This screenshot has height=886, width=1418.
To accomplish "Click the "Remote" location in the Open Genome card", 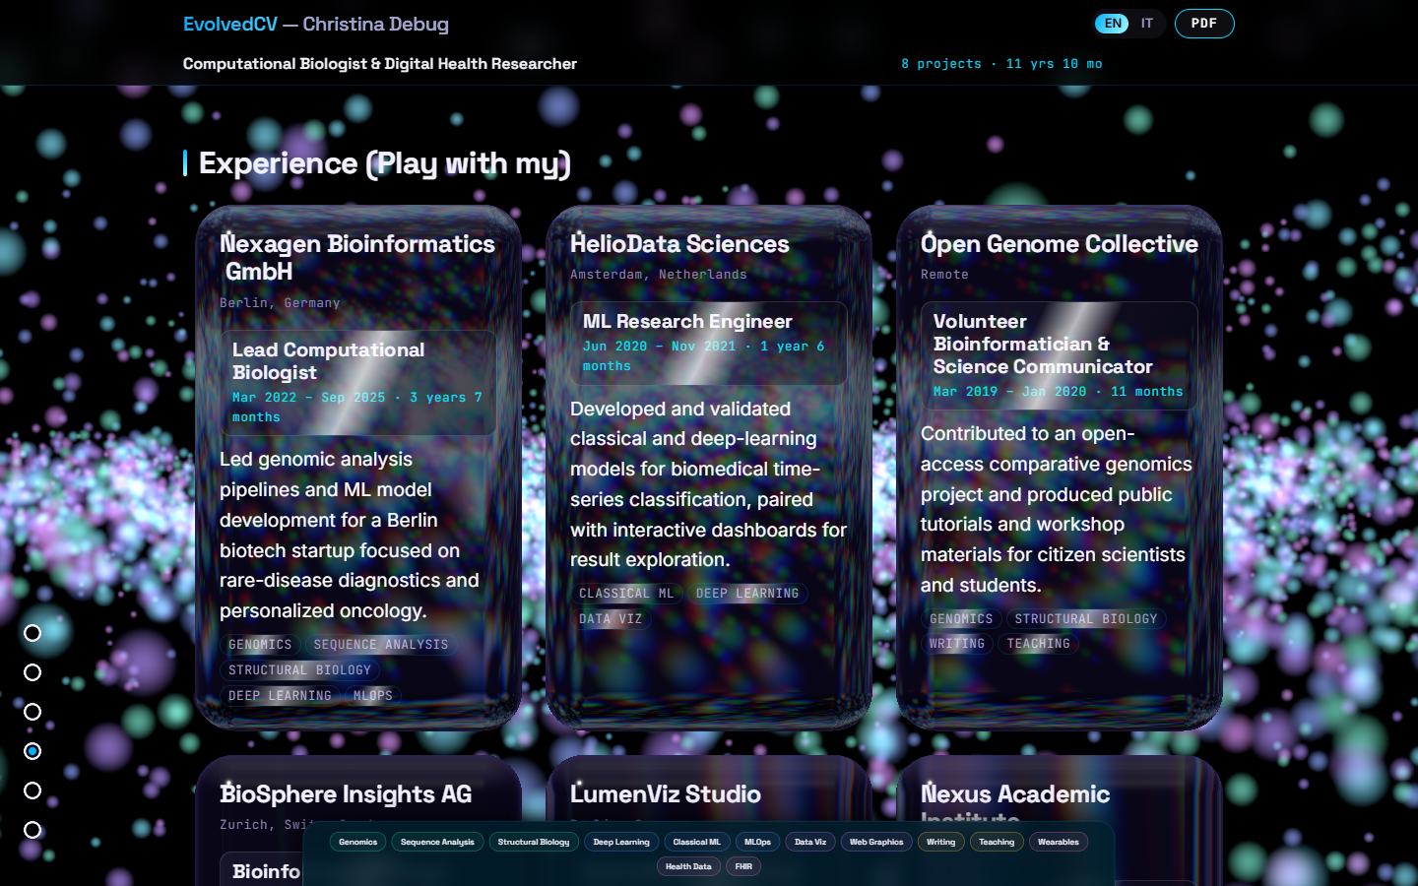I will pyautogui.click(x=944, y=275).
